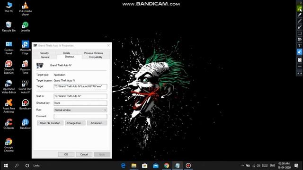The image size is (303, 170).
Task: Open File Explorer from taskbar
Action: pos(134,166)
